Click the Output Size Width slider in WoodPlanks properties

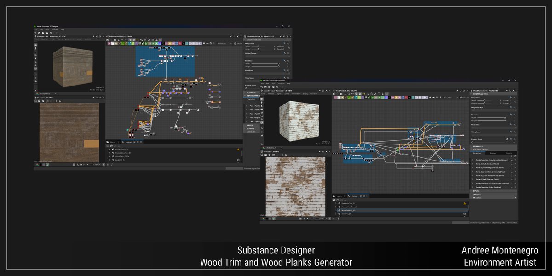coord(484,100)
